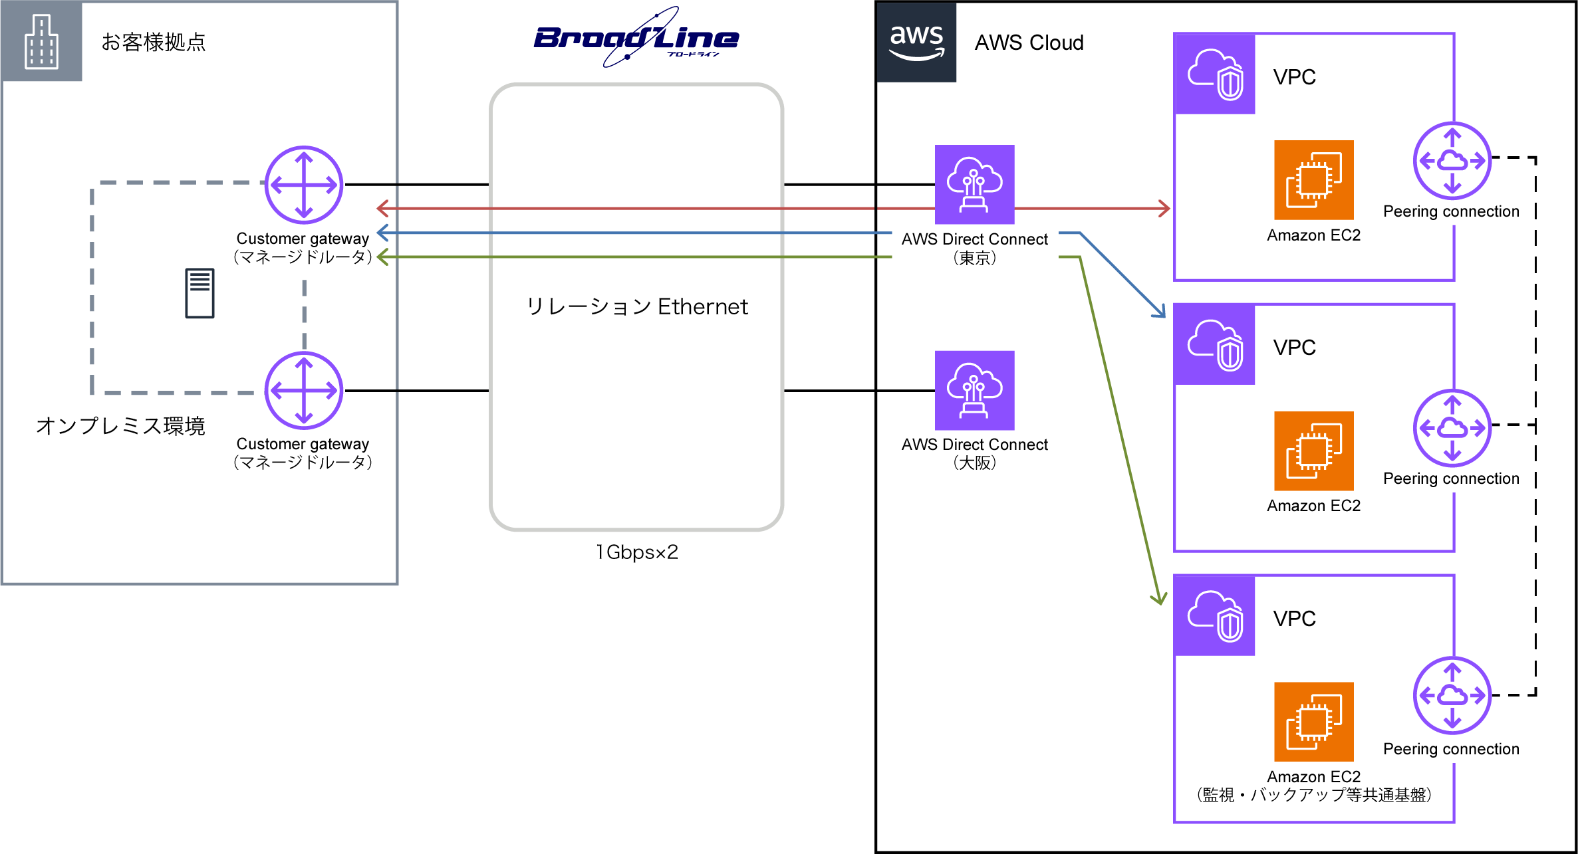Click the middle VPC Peering connection icon
The height and width of the screenshot is (854, 1578).
(x=1452, y=428)
